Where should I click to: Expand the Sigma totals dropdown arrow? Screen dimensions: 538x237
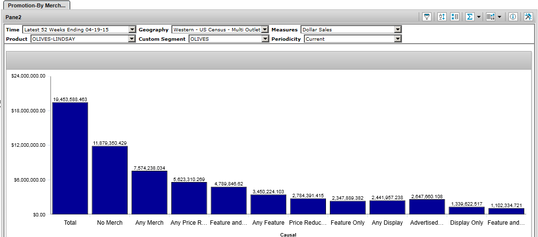click(x=479, y=17)
